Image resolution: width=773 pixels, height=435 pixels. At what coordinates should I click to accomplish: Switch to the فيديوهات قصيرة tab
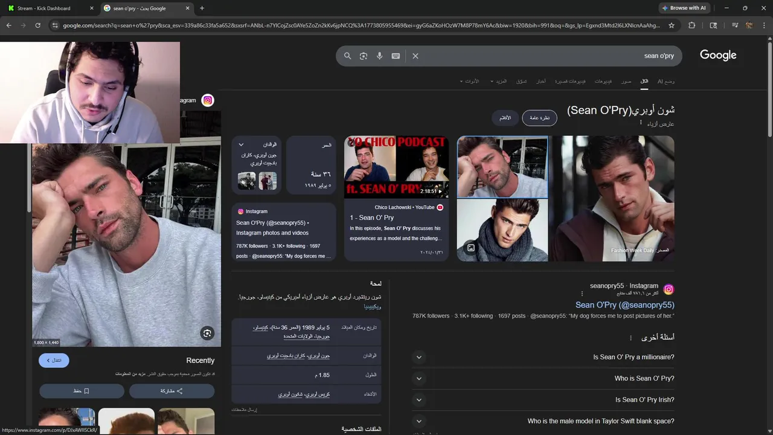coord(570,81)
